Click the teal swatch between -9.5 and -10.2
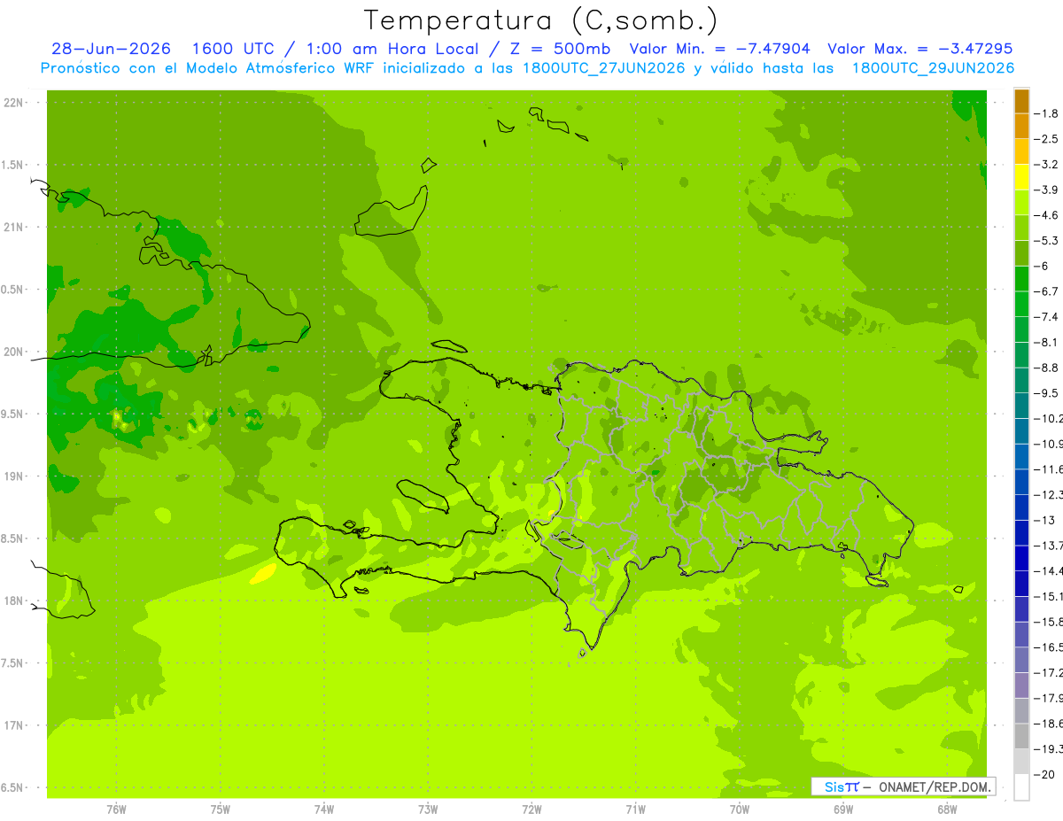 pyautogui.click(x=1021, y=406)
